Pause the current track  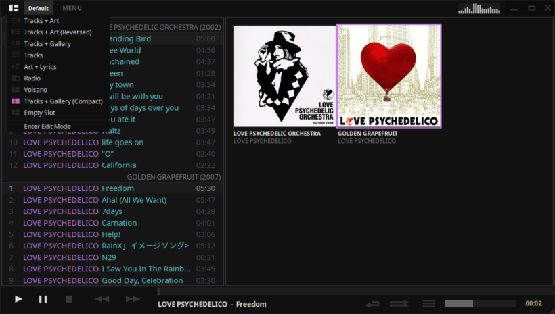[43, 299]
